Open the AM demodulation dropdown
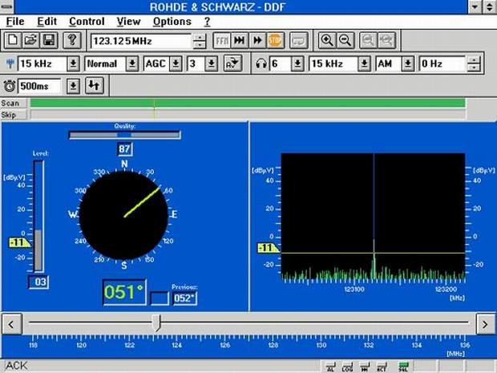Viewport: 497px width, 373px height. click(x=409, y=63)
